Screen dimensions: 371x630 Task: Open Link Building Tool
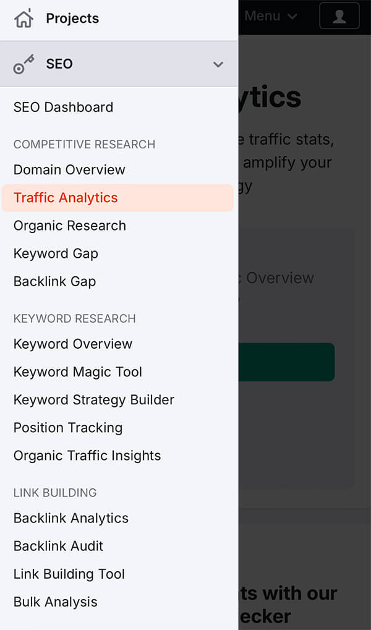(69, 574)
